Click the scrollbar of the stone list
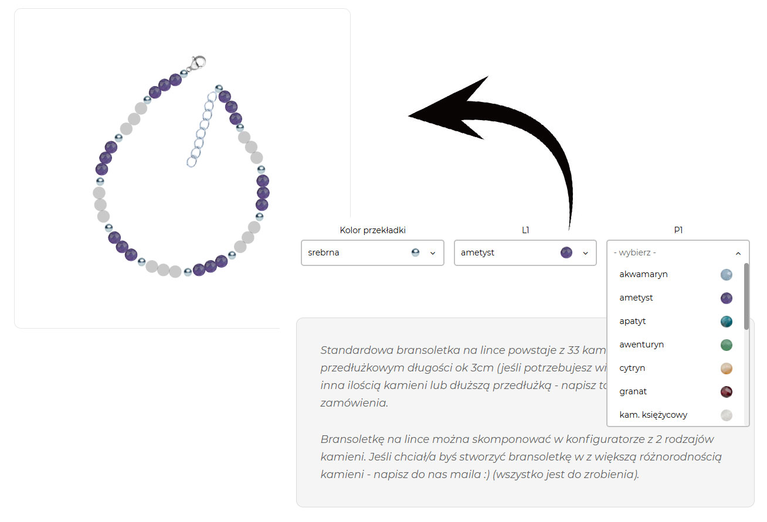The height and width of the screenshot is (522, 767). click(746, 296)
